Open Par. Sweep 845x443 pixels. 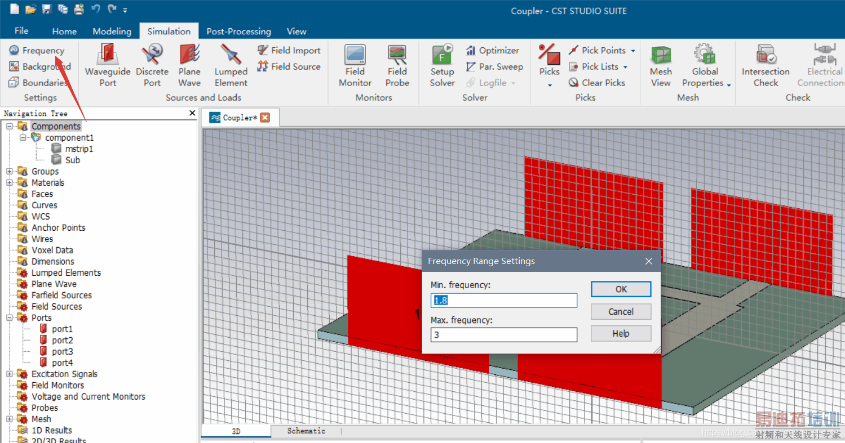click(x=494, y=66)
